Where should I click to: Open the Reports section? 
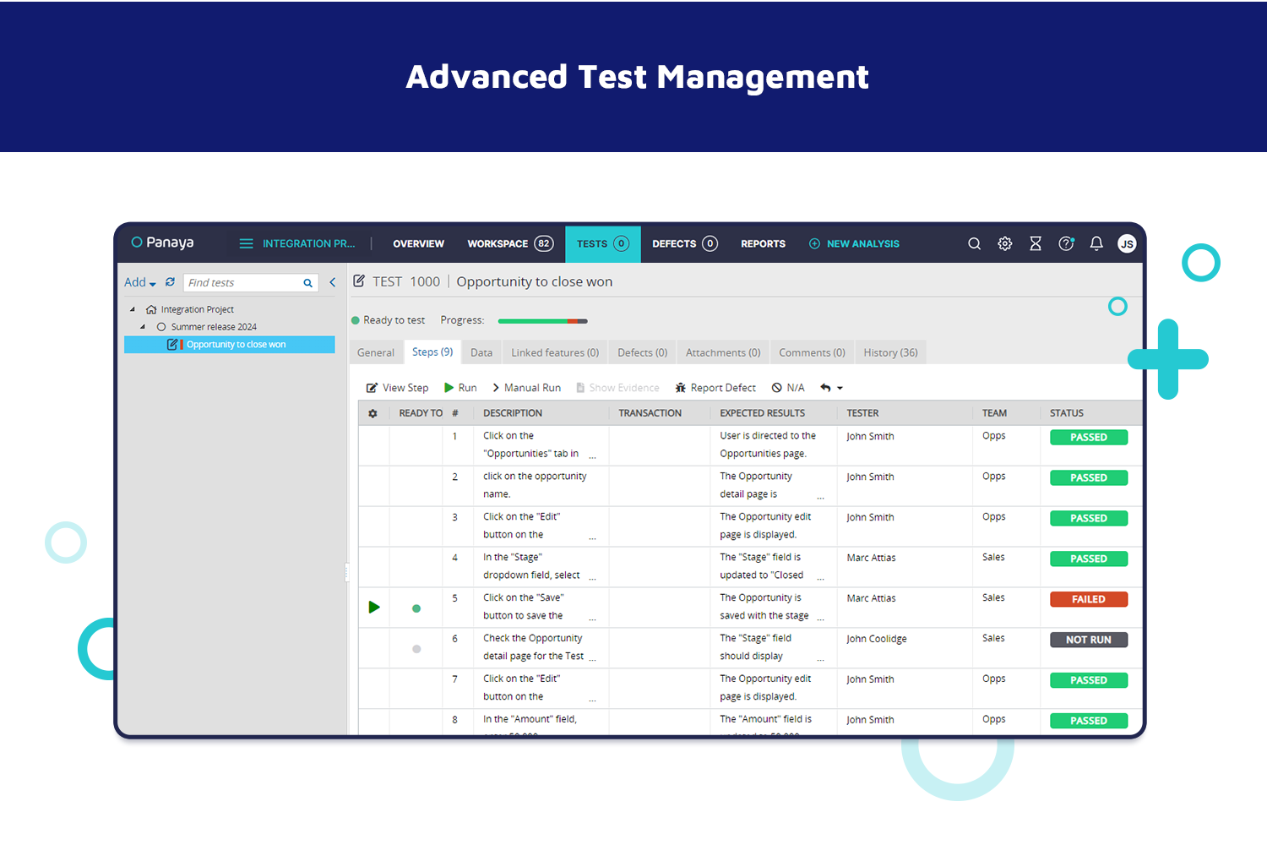tap(763, 243)
